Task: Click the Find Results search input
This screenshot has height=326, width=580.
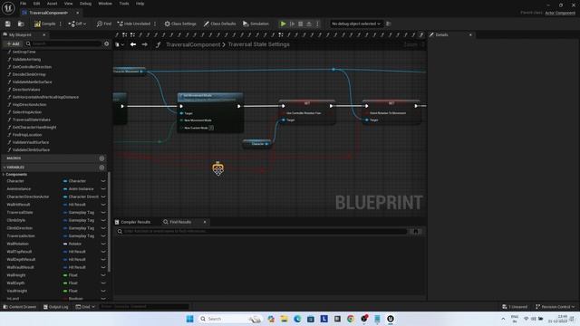Action: point(262,232)
